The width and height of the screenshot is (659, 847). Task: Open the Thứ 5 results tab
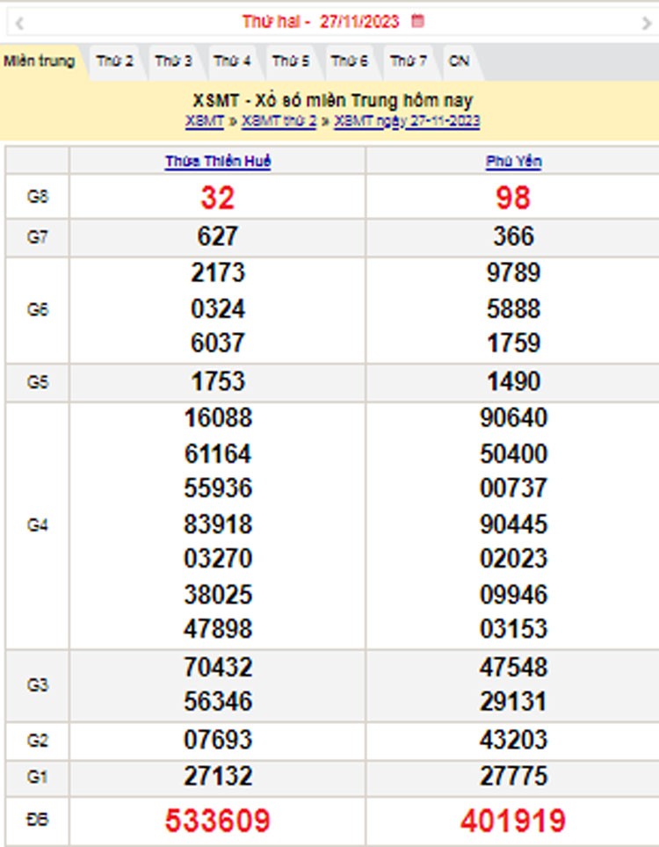291,62
